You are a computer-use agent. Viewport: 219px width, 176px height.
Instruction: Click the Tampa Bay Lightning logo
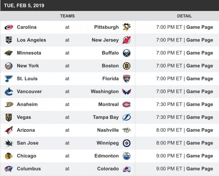126,117
